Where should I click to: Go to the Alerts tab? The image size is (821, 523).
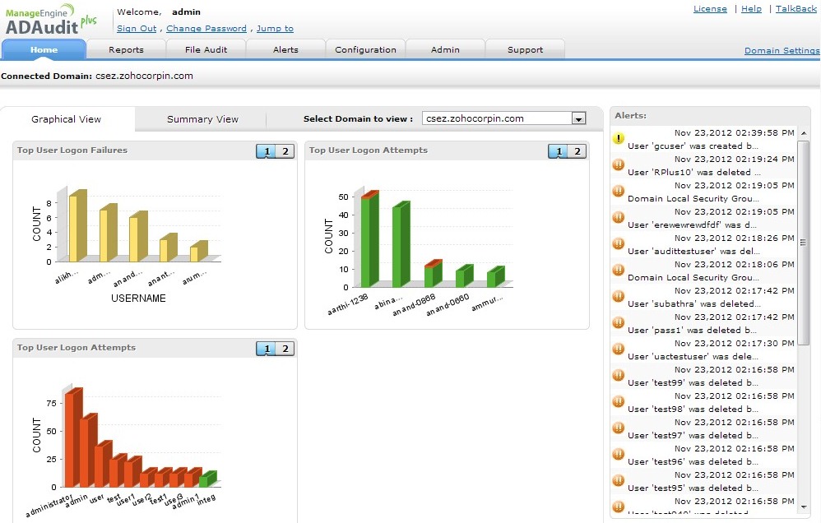click(x=285, y=49)
